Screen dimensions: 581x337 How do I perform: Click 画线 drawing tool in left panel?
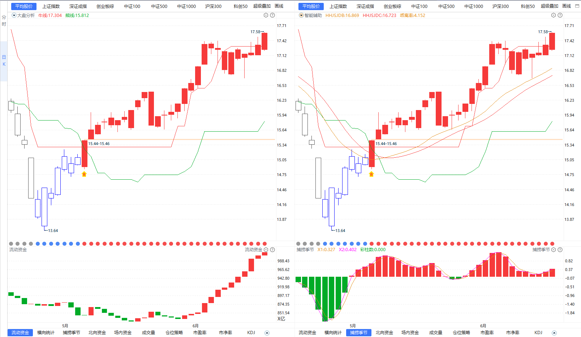[279, 6]
